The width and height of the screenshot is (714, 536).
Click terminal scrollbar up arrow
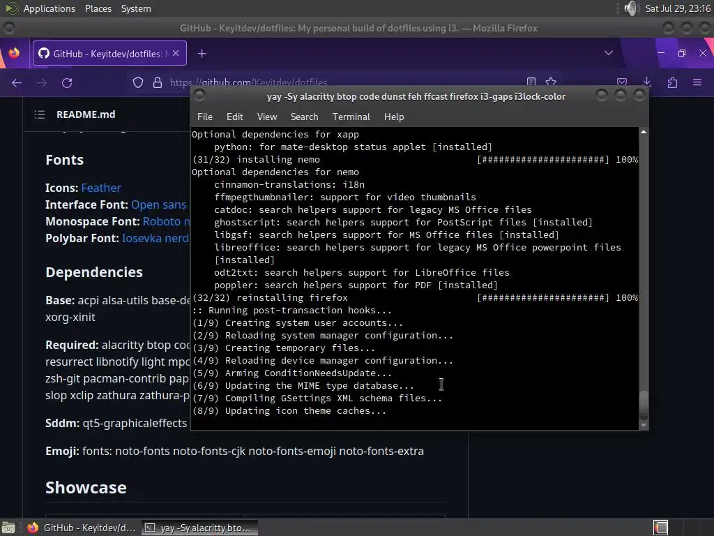(x=644, y=132)
